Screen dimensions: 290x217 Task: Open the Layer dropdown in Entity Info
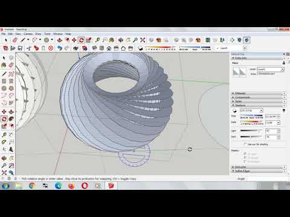[x=271, y=69]
